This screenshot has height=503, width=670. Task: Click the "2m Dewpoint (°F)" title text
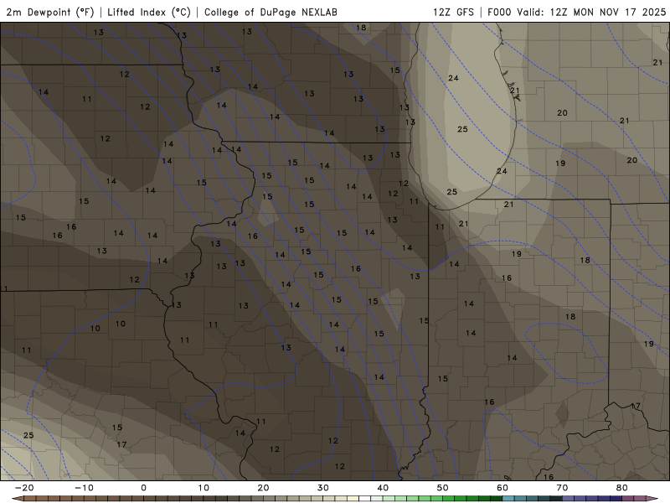click(x=50, y=12)
